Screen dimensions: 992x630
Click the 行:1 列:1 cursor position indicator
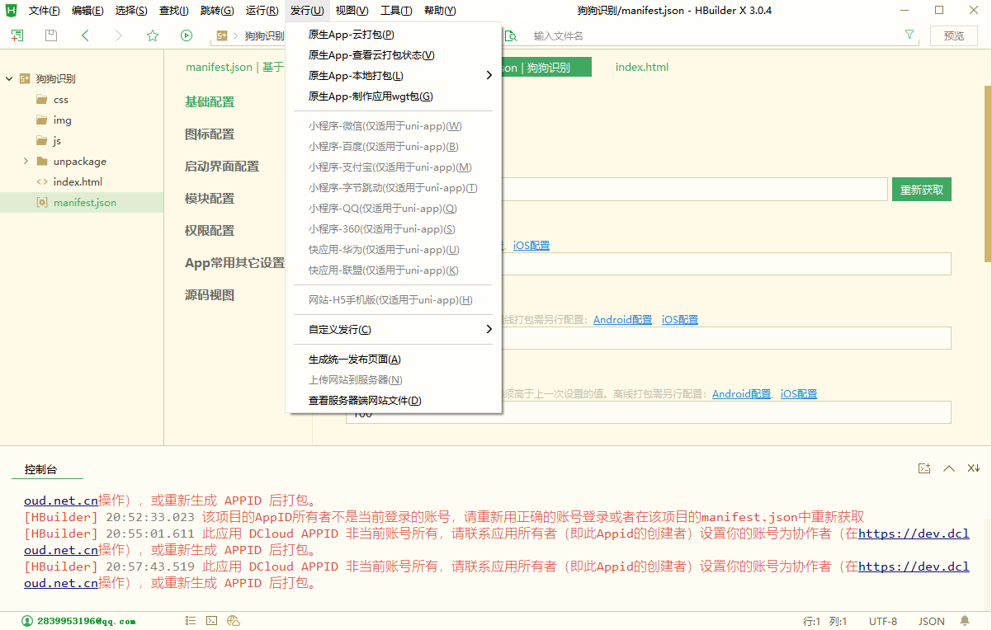point(825,621)
